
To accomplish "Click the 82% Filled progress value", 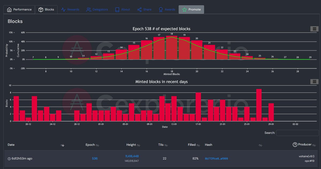I will pos(195,159).
